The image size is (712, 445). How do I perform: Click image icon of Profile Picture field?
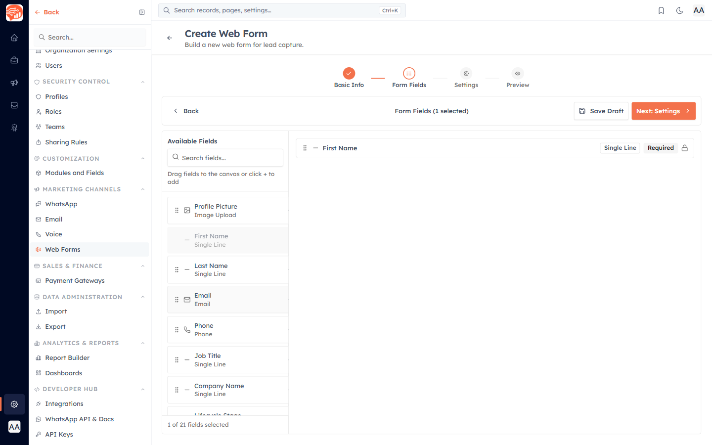click(x=187, y=211)
